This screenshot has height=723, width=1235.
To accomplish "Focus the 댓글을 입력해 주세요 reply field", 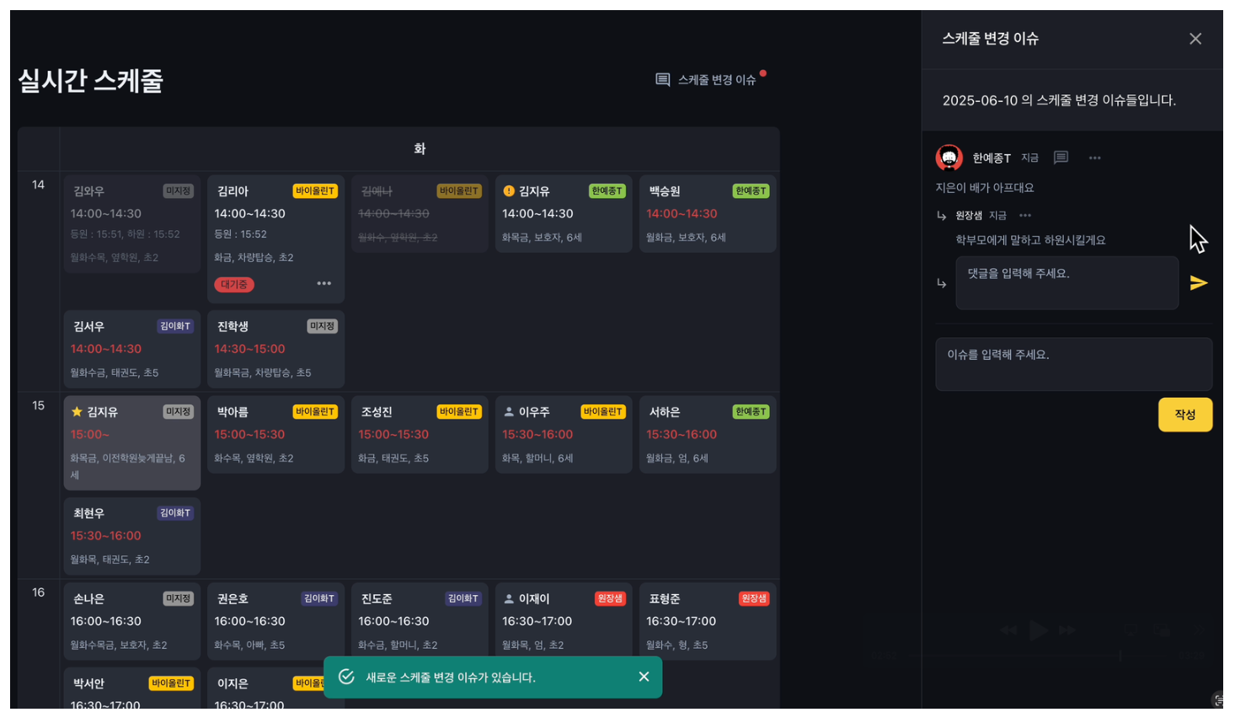I will click(x=1067, y=283).
